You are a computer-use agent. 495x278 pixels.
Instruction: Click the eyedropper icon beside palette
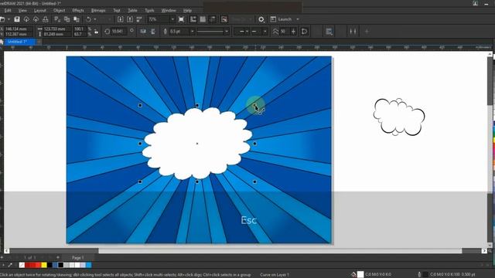point(10,265)
